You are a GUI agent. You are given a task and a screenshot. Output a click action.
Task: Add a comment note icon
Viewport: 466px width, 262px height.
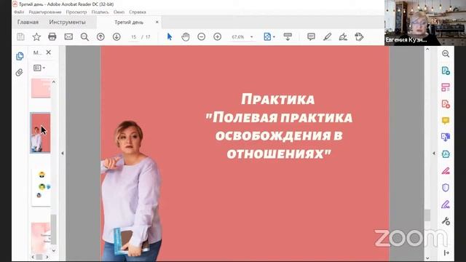pyautogui.click(x=311, y=37)
